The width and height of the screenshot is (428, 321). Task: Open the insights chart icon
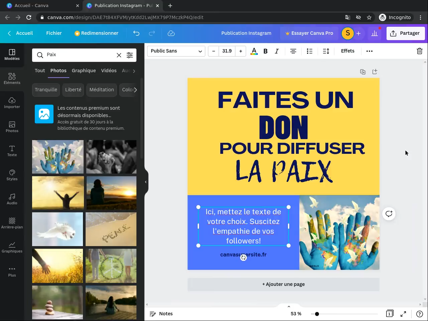(x=374, y=33)
